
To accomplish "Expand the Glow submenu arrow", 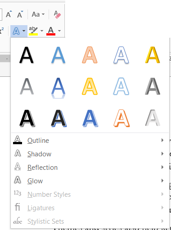I will point(162,181).
